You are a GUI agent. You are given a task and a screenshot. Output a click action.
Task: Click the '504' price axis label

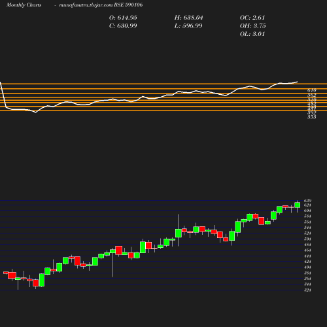(307, 239)
